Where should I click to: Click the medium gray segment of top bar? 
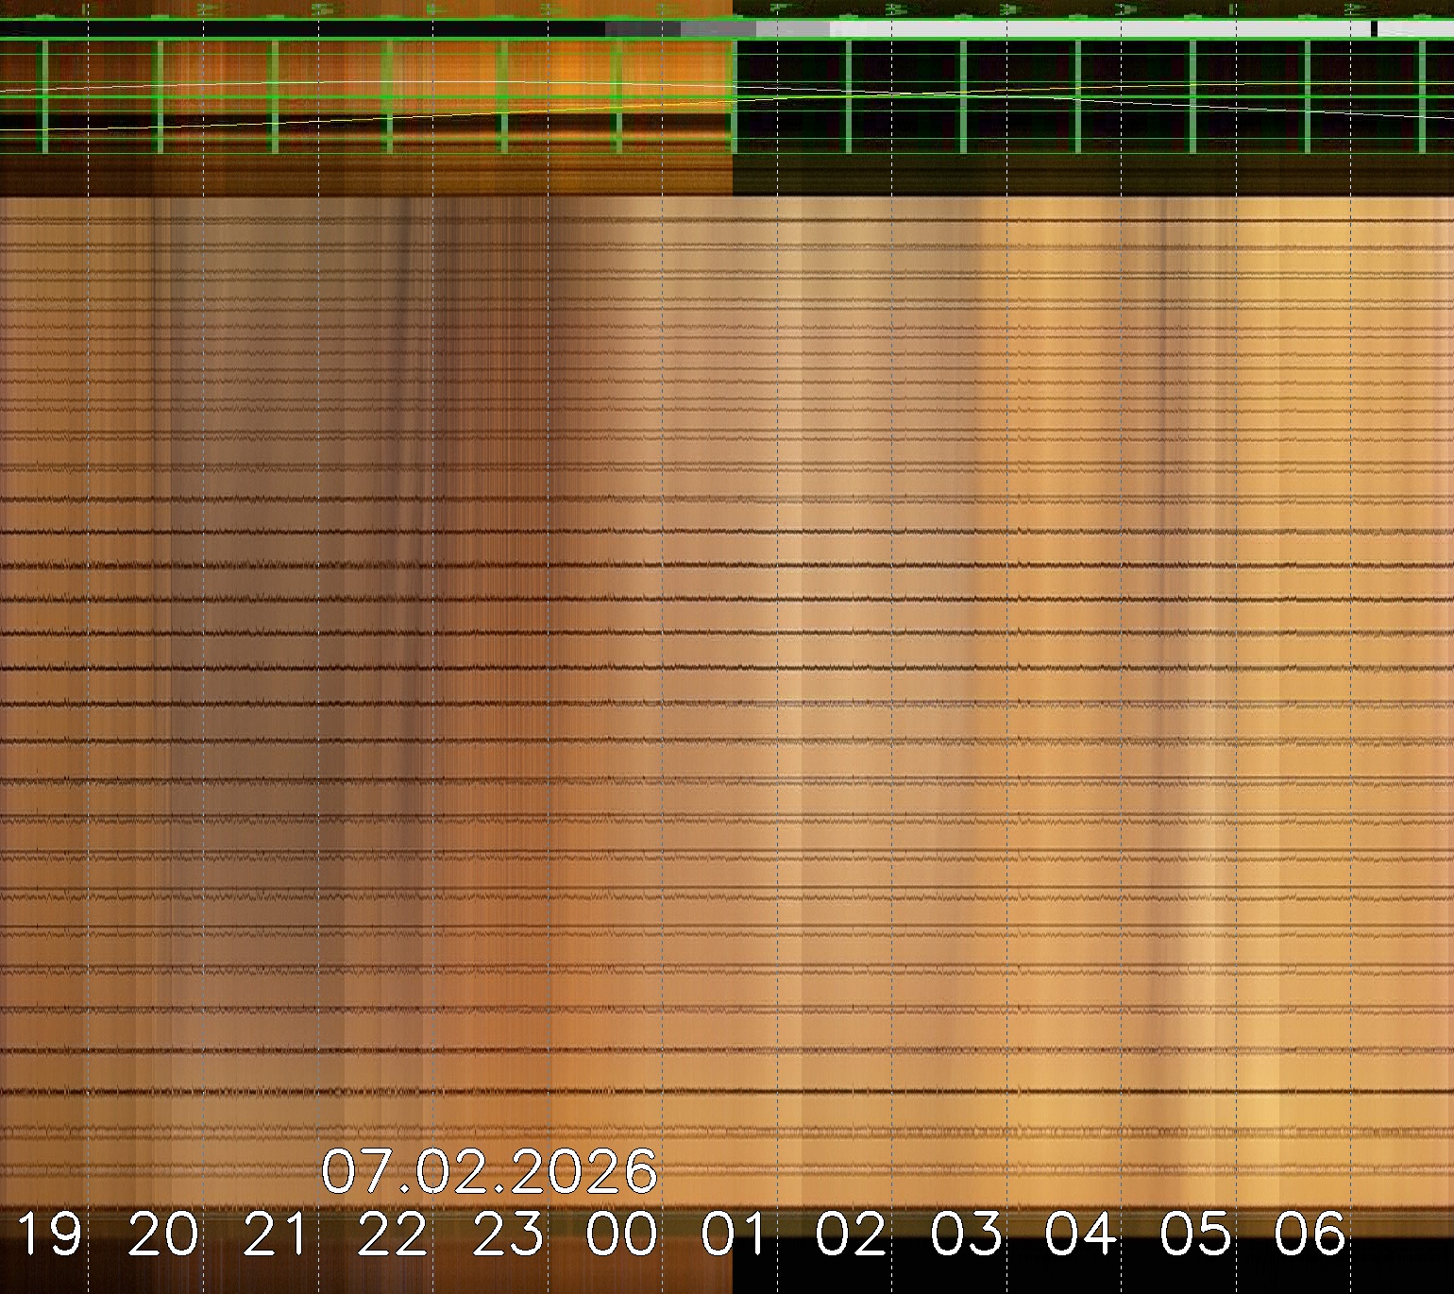point(718,29)
